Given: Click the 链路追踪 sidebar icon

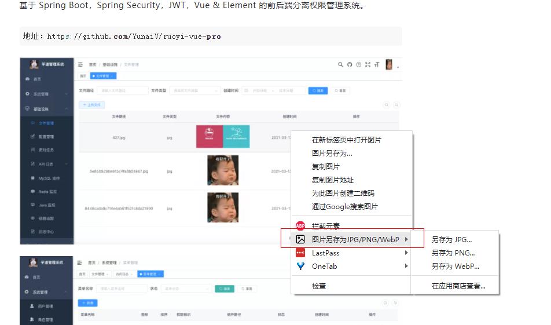Looking at the screenshot, I should (32, 218).
